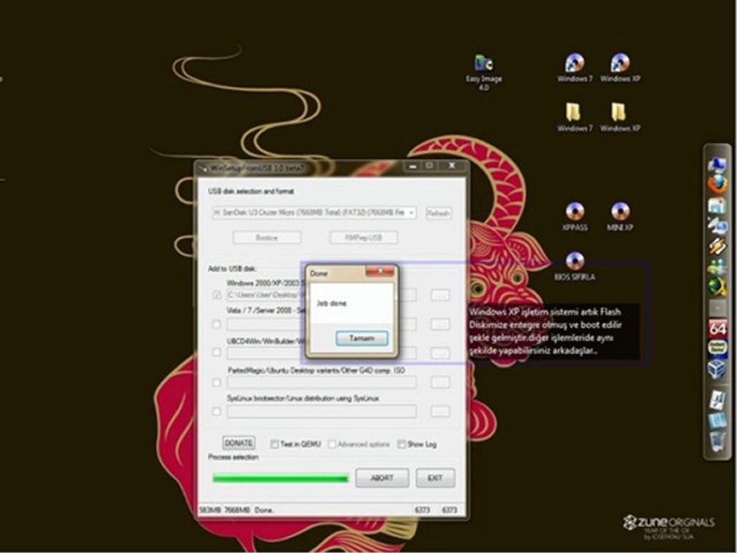Open the green globe icon in dock
This screenshot has height=553, width=737.
717,286
